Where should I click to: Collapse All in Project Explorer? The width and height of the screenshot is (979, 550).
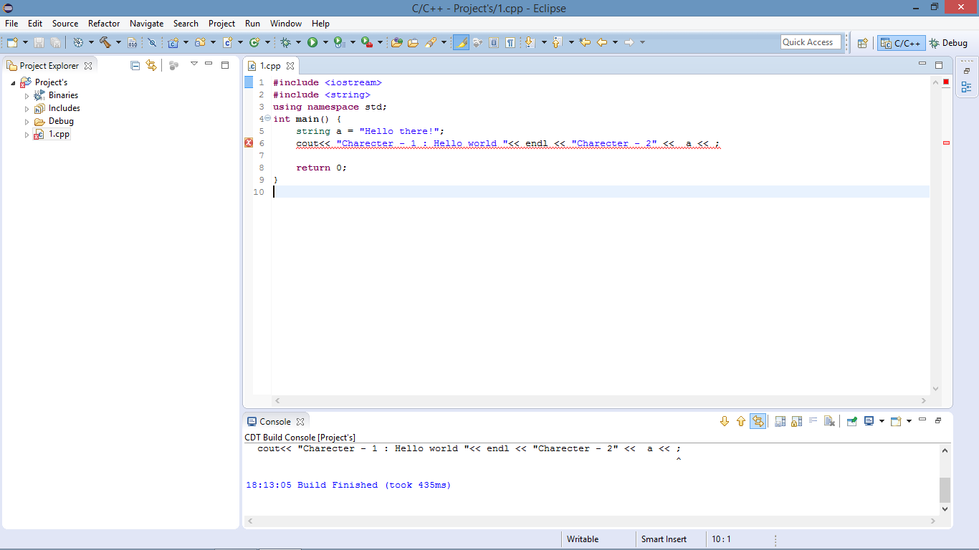coord(135,65)
